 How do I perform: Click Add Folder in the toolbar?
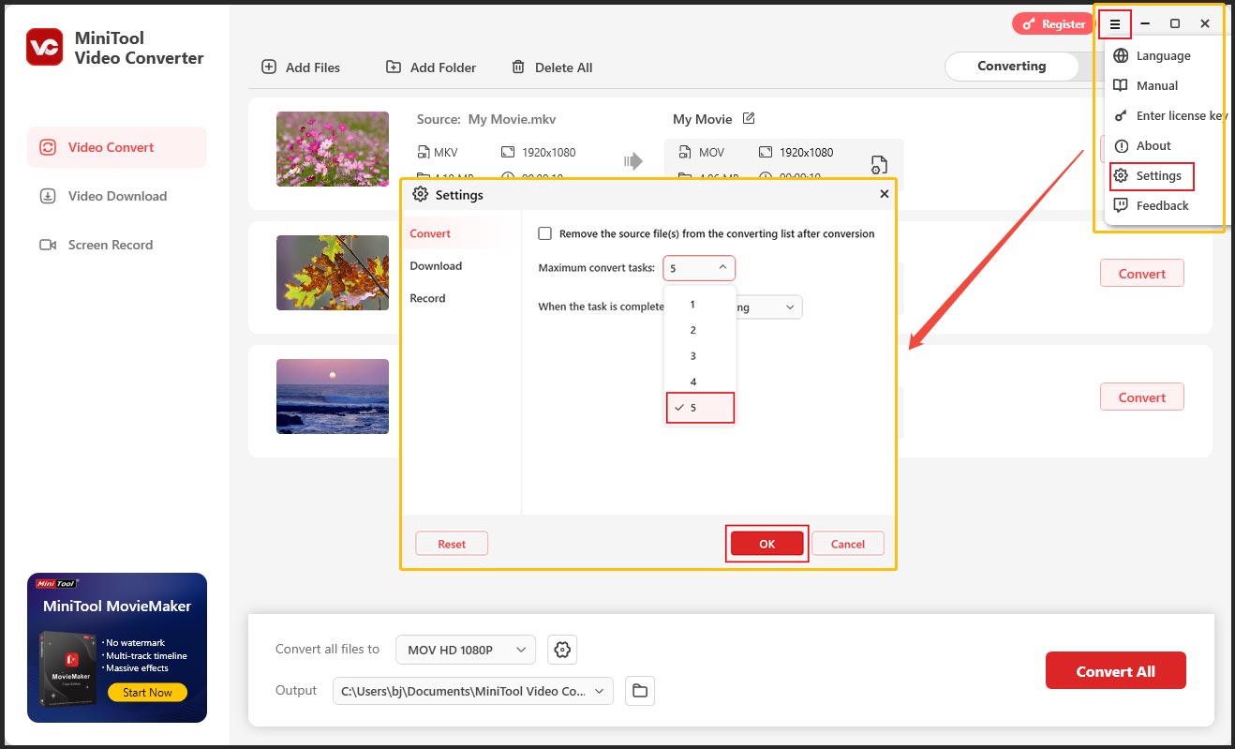(431, 67)
